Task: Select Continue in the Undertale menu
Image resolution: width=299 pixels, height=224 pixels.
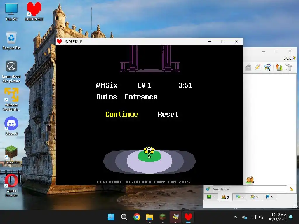Action: coord(122,114)
